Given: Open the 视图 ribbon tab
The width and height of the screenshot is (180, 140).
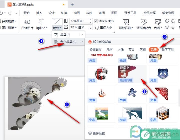Looking at the screenshot, I should 114,13.
